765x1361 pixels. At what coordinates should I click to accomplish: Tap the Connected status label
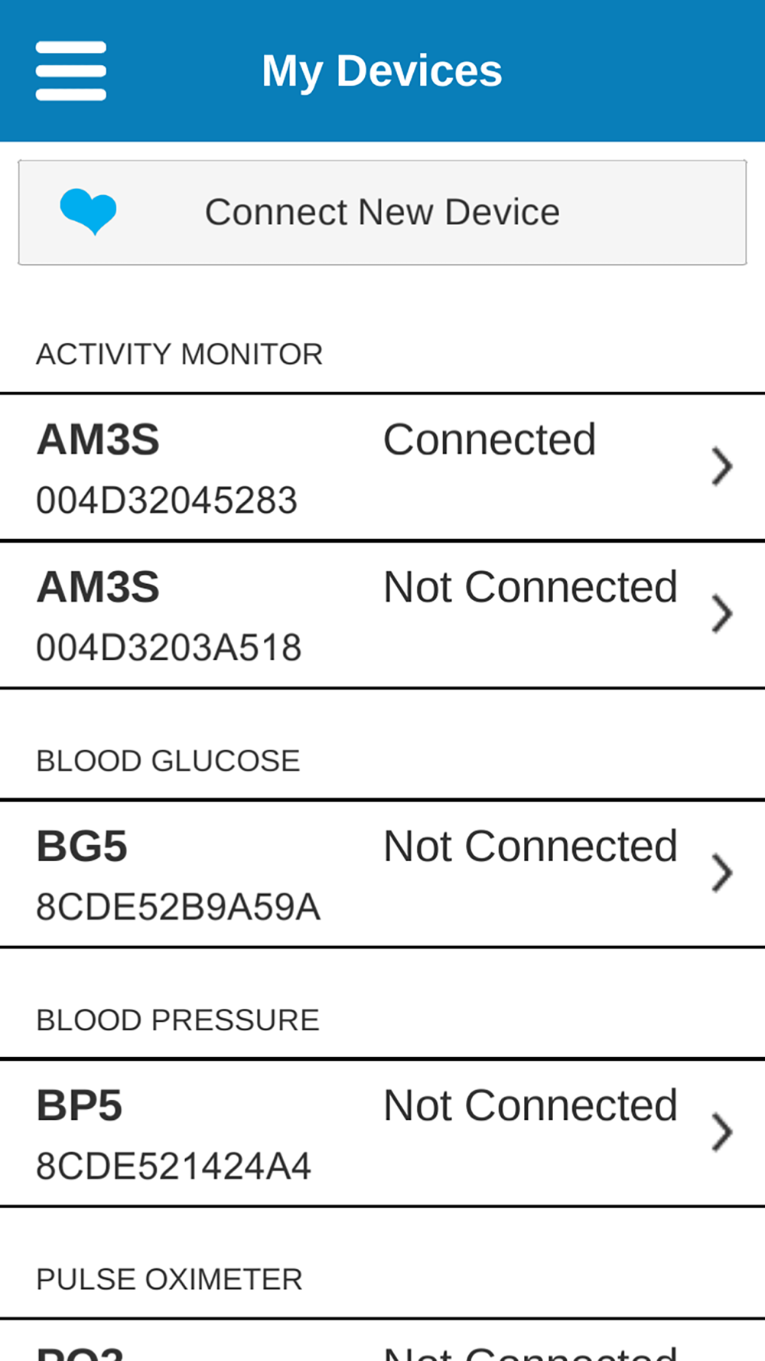tap(490, 439)
